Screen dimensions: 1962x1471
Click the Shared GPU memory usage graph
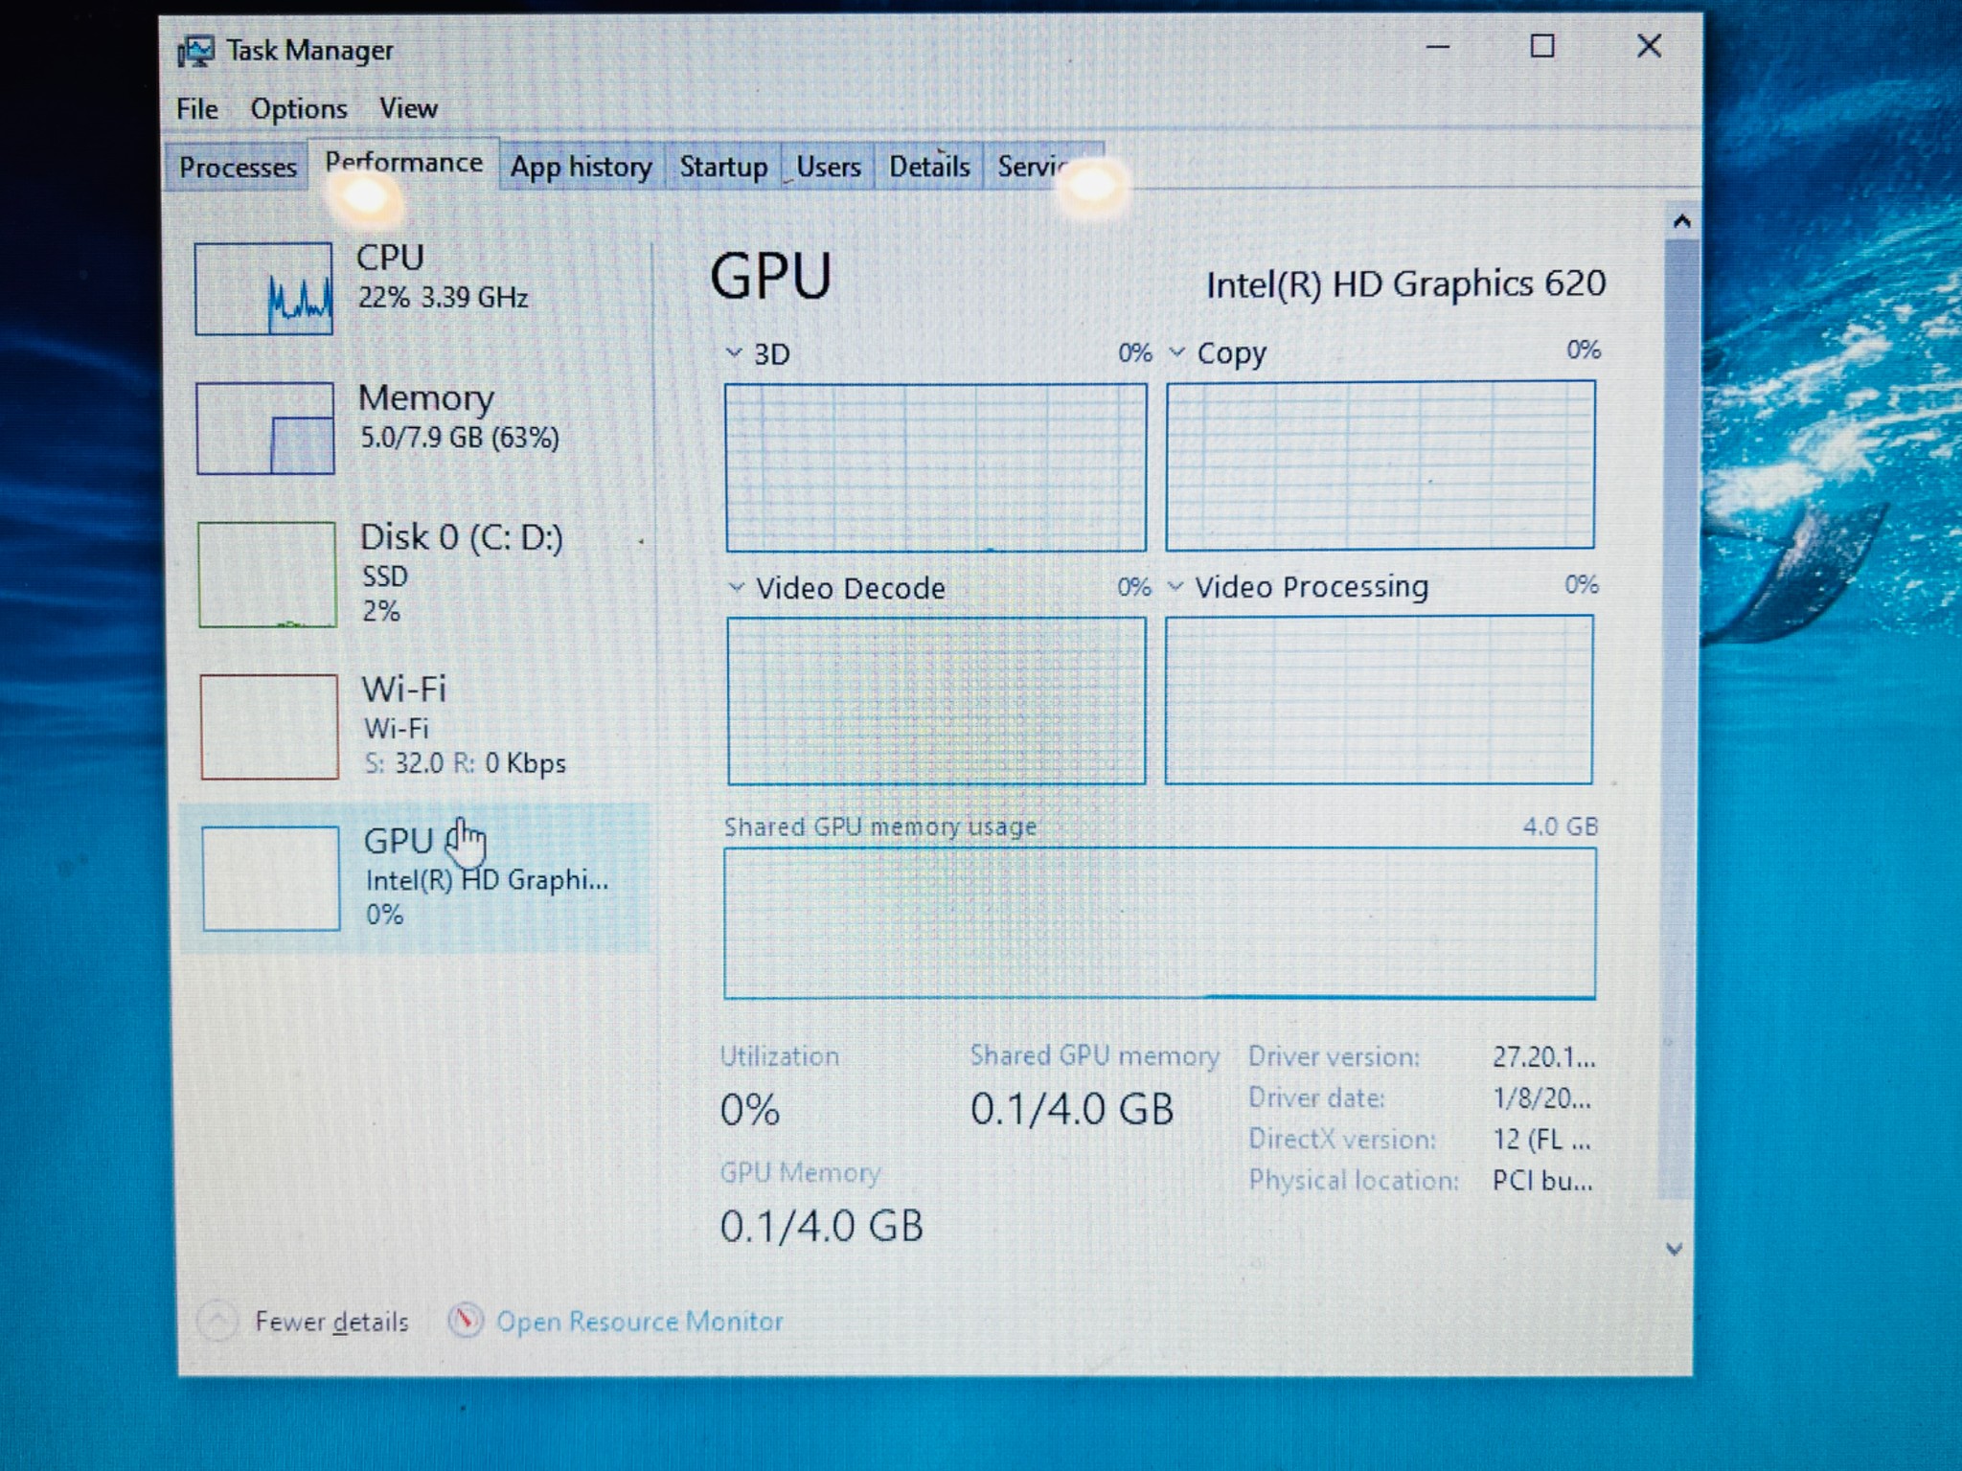pyautogui.click(x=1159, y=922)
